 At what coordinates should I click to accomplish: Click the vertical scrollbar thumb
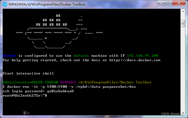click(183, 24)
